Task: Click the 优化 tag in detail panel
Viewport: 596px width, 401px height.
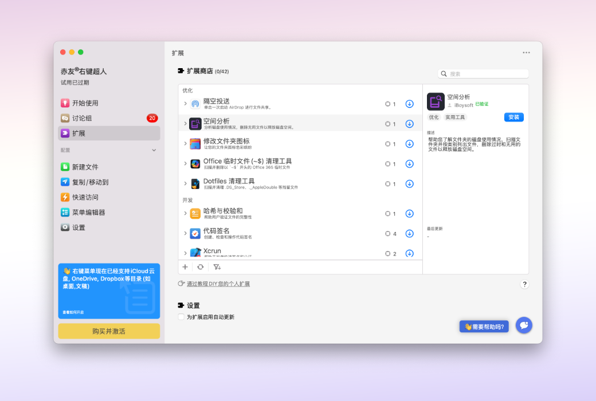Action: [x=434, y=117]
